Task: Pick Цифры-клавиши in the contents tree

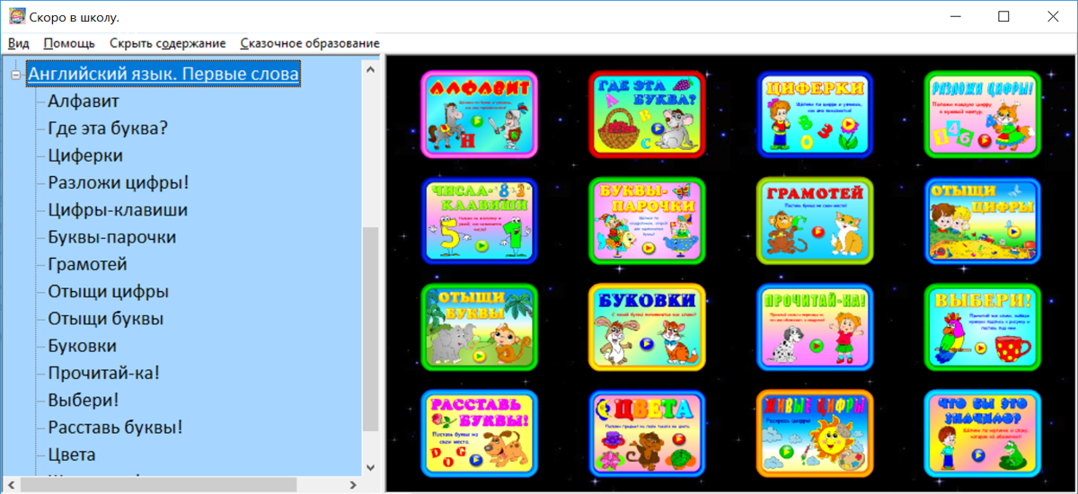Action: (118, 210)
